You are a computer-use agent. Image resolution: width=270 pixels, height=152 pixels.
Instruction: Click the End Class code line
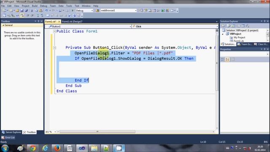click(67, 91)
